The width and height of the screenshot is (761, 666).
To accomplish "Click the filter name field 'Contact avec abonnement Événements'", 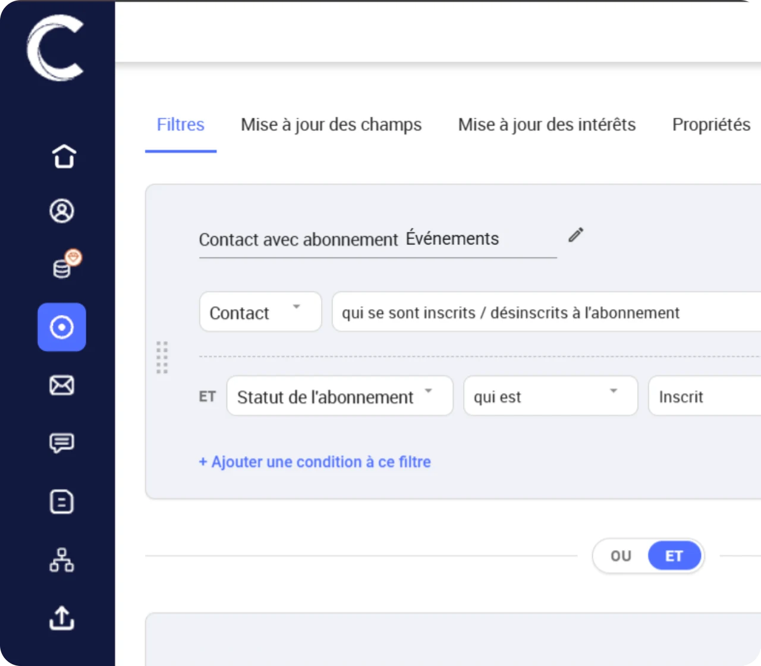I will pyautogui.click(x=378, y=240).
